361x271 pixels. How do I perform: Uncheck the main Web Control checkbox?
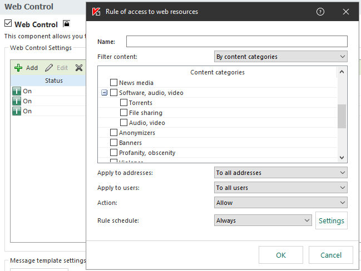click(8, 24)
